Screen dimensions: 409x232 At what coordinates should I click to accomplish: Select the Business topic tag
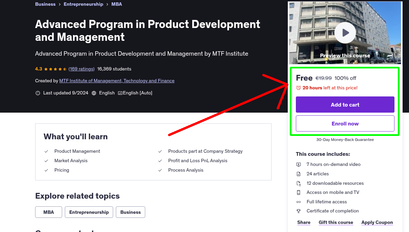[130, 212]
